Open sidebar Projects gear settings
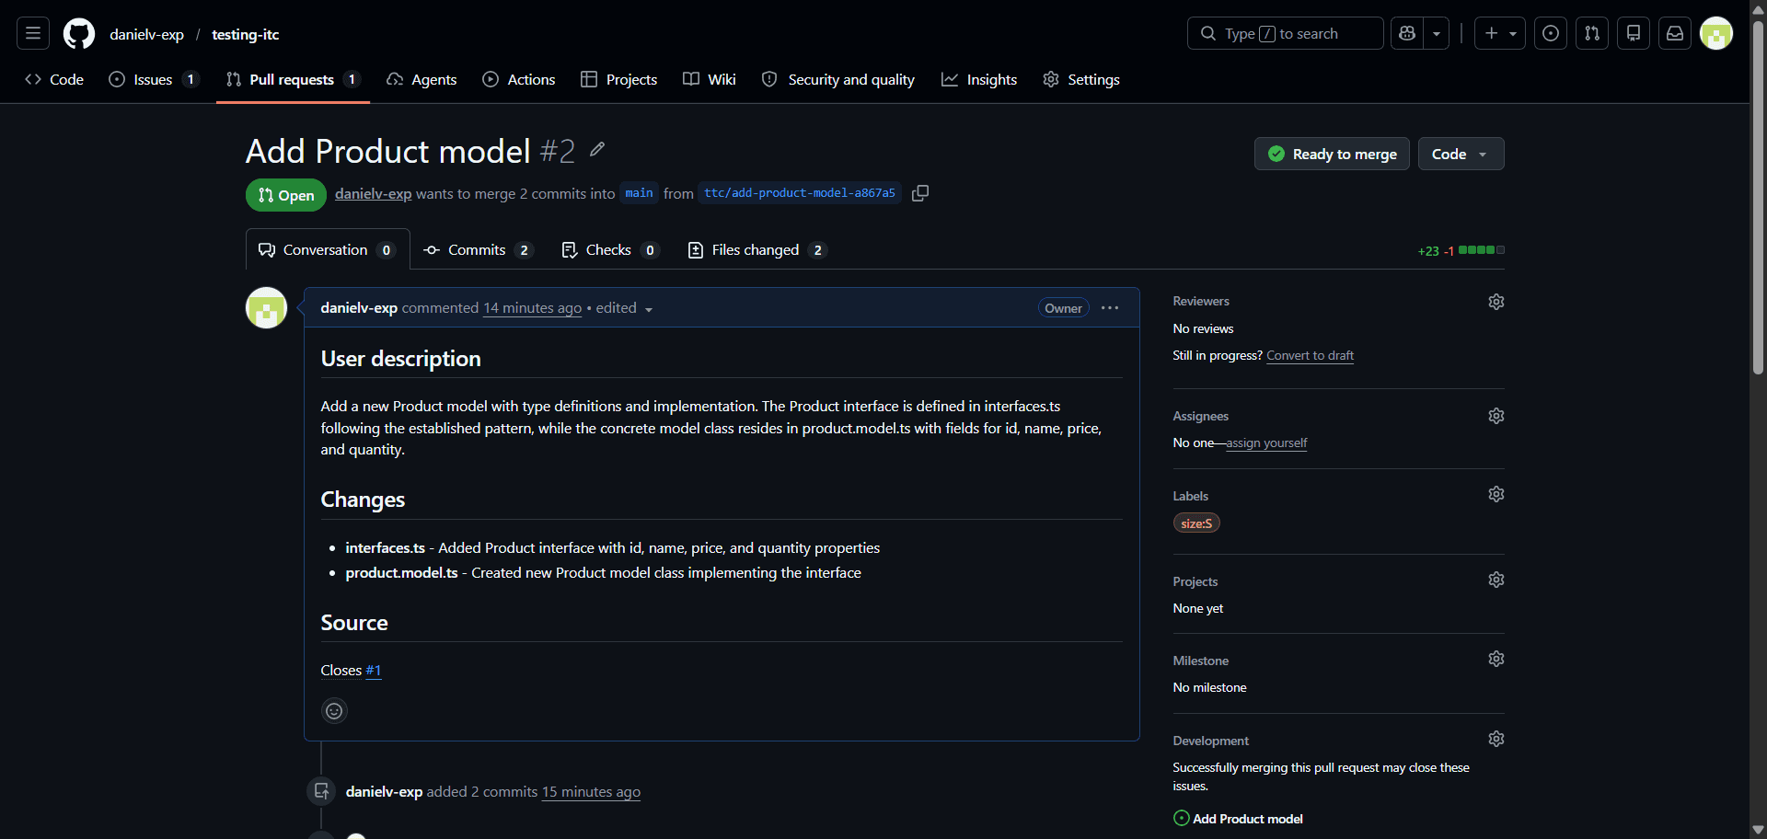 (x=1496, y=580)
